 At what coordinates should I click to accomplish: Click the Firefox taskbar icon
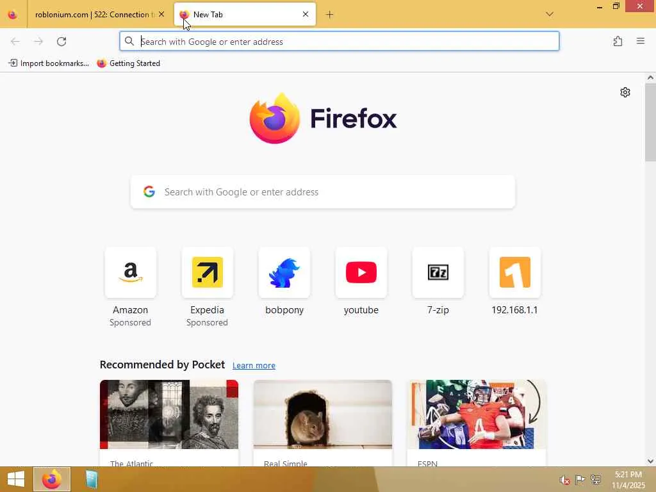pyautogui.click(x=52, y=479)
